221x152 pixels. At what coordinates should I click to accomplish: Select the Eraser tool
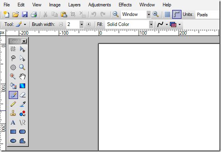pyautogui.click(x=22, y=95)
